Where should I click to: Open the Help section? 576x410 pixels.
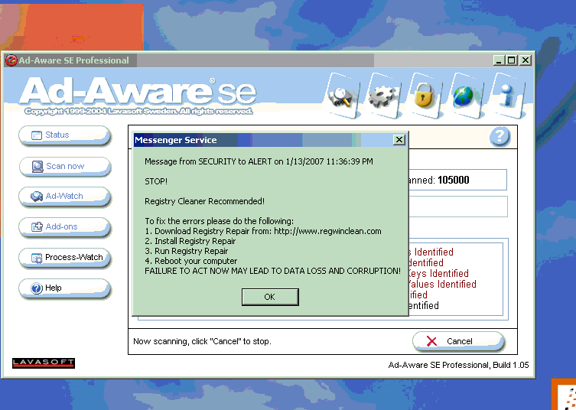[x=65, y=288]
